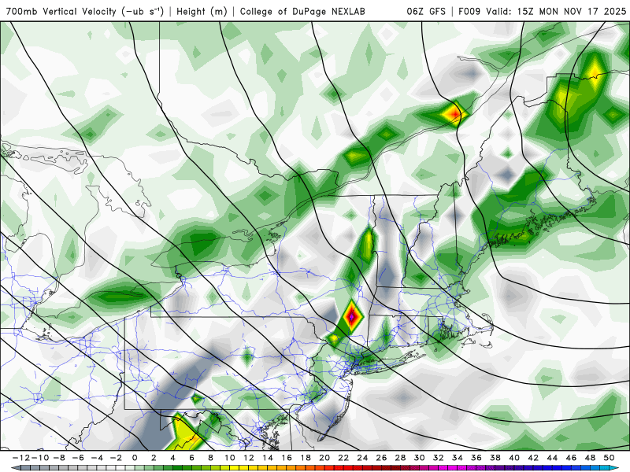Click the 'Height (m)' label in header
This screenshot has height=472, width=630.
[202, 11]
